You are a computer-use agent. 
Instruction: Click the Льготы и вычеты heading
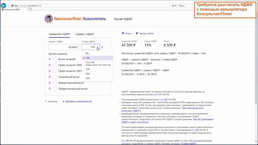click(58, 54)
